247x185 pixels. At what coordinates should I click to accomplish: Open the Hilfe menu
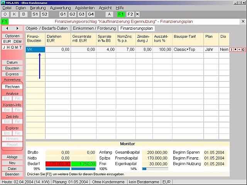point(120,8)
